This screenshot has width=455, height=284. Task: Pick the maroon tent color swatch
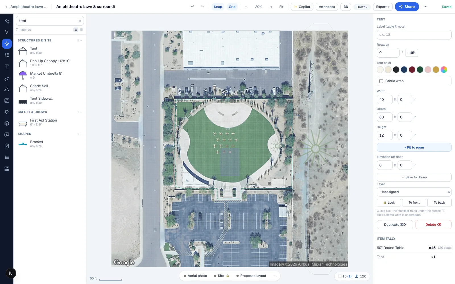[412, 70]
